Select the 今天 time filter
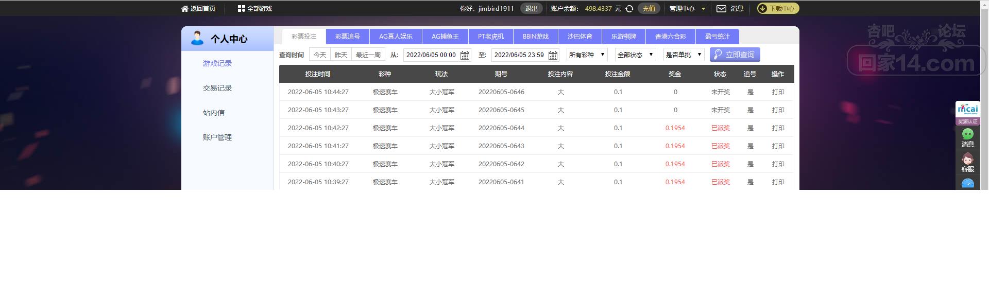This screenshot has width=989, height=282. pyautogui.click(x=320, y=55)
